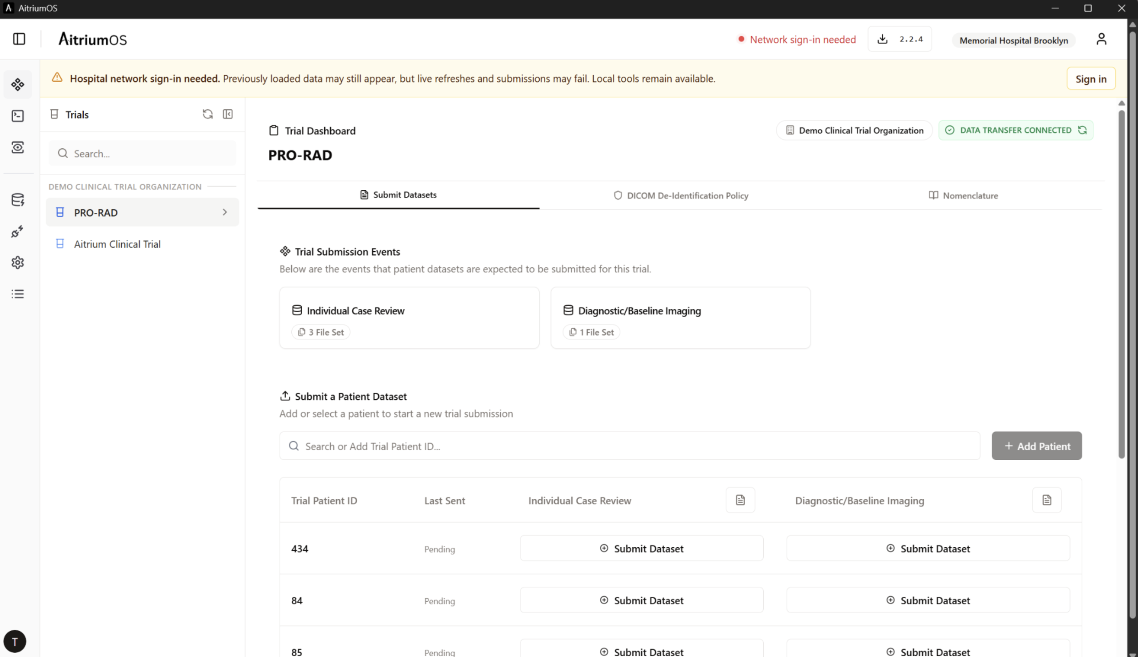The height and width of the screenshot is (657, 1138).
Task: Switch to the Nomenclature tab
Action: [x=963, y=195]
